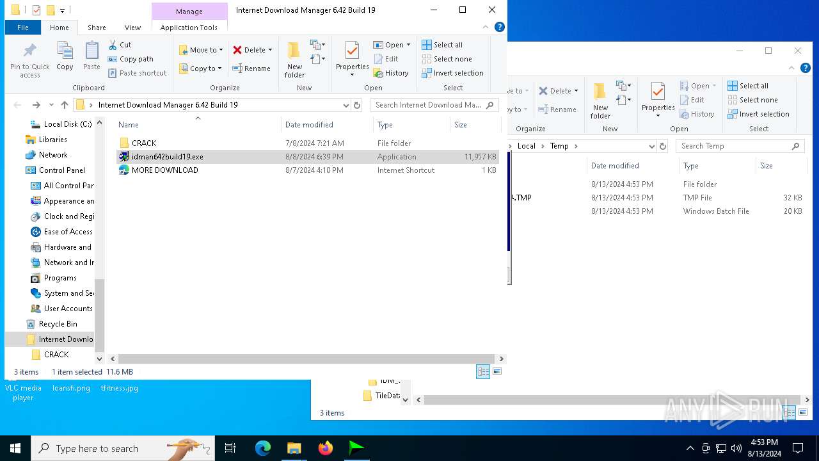Click the address bar path field

pyautogui.click(x=211, y=105)
